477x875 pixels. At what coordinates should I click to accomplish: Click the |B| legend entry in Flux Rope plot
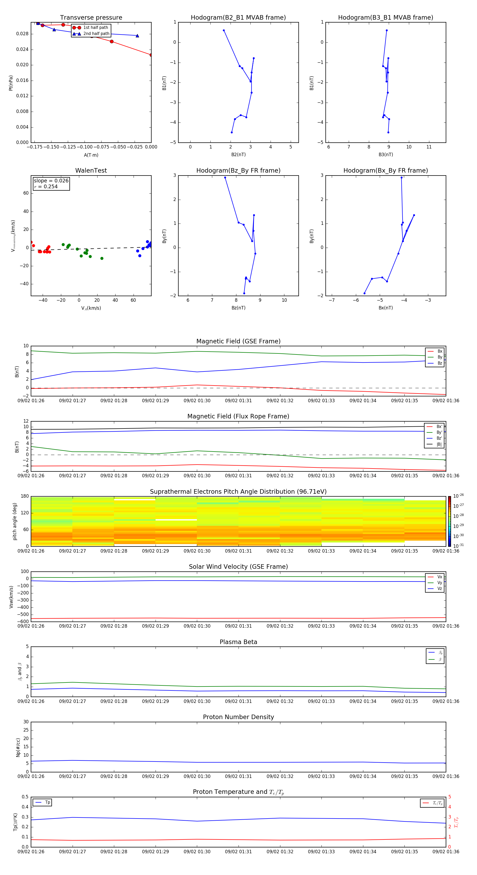(x=435, y=444)
